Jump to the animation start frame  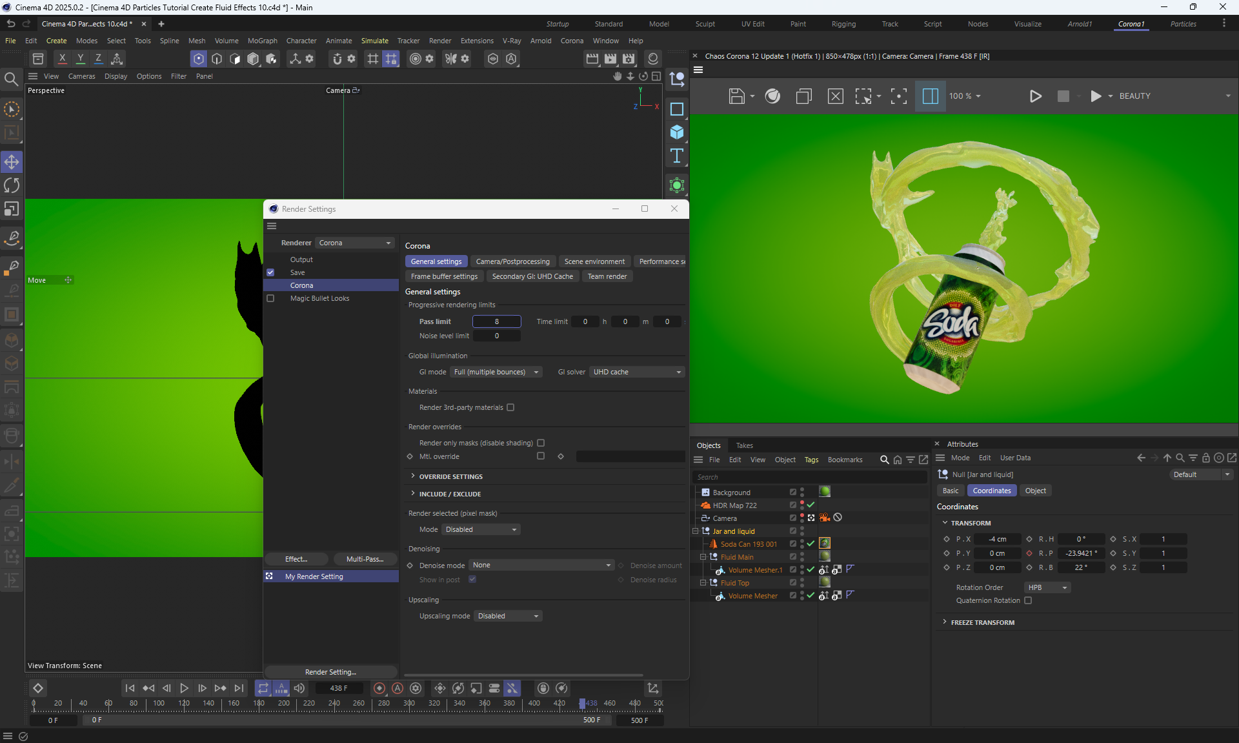tap(130, 688)
